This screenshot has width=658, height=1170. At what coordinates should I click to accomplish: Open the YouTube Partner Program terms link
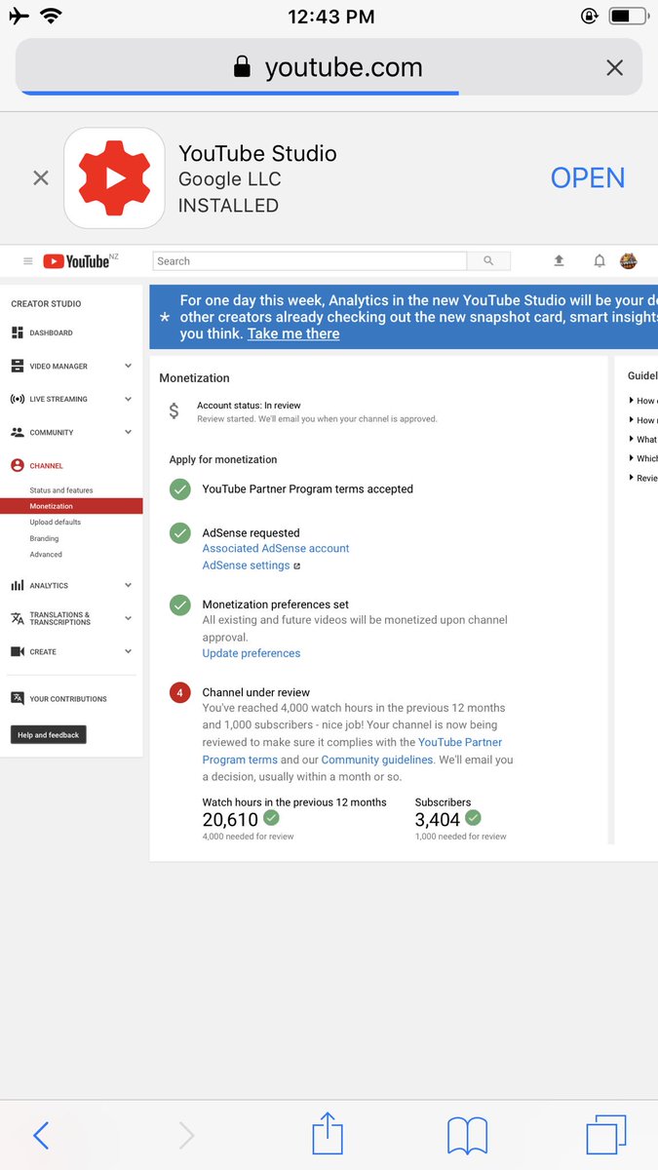coord(352,751)
